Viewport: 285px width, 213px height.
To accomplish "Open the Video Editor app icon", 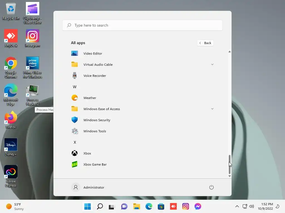I will [75, 54].
